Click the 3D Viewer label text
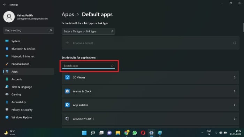This screenshot has width=244, height=137. coord(79,77)
